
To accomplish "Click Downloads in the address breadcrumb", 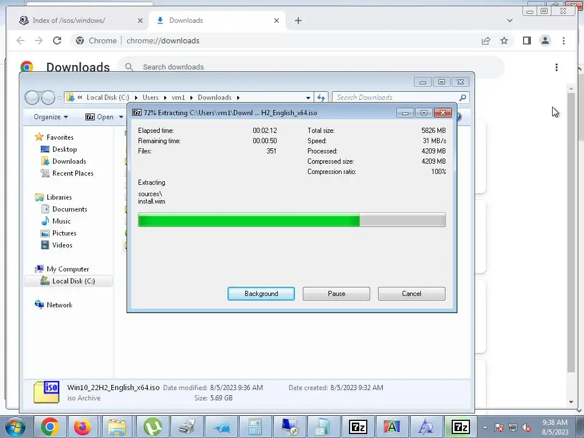I will tap(214, 97).
